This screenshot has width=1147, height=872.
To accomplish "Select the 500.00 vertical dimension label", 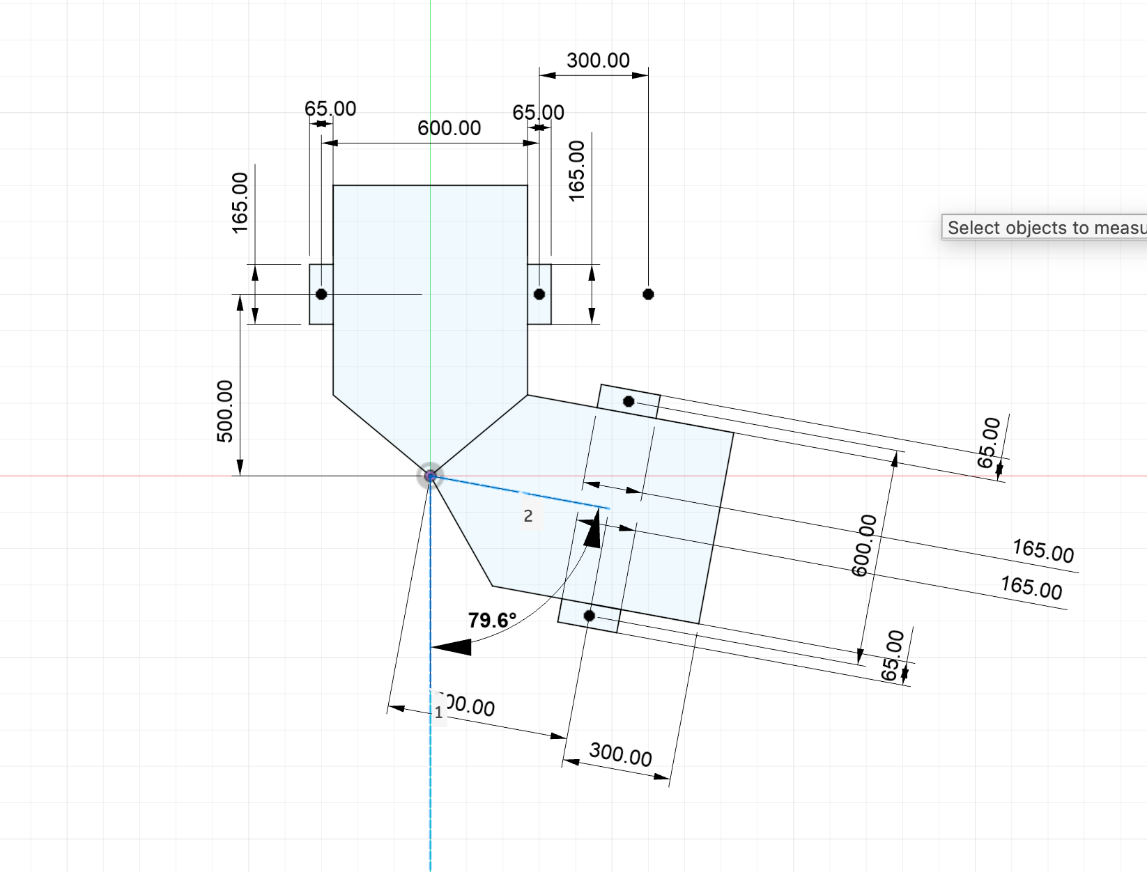I will pyautogui.click(x=225, y=412).
